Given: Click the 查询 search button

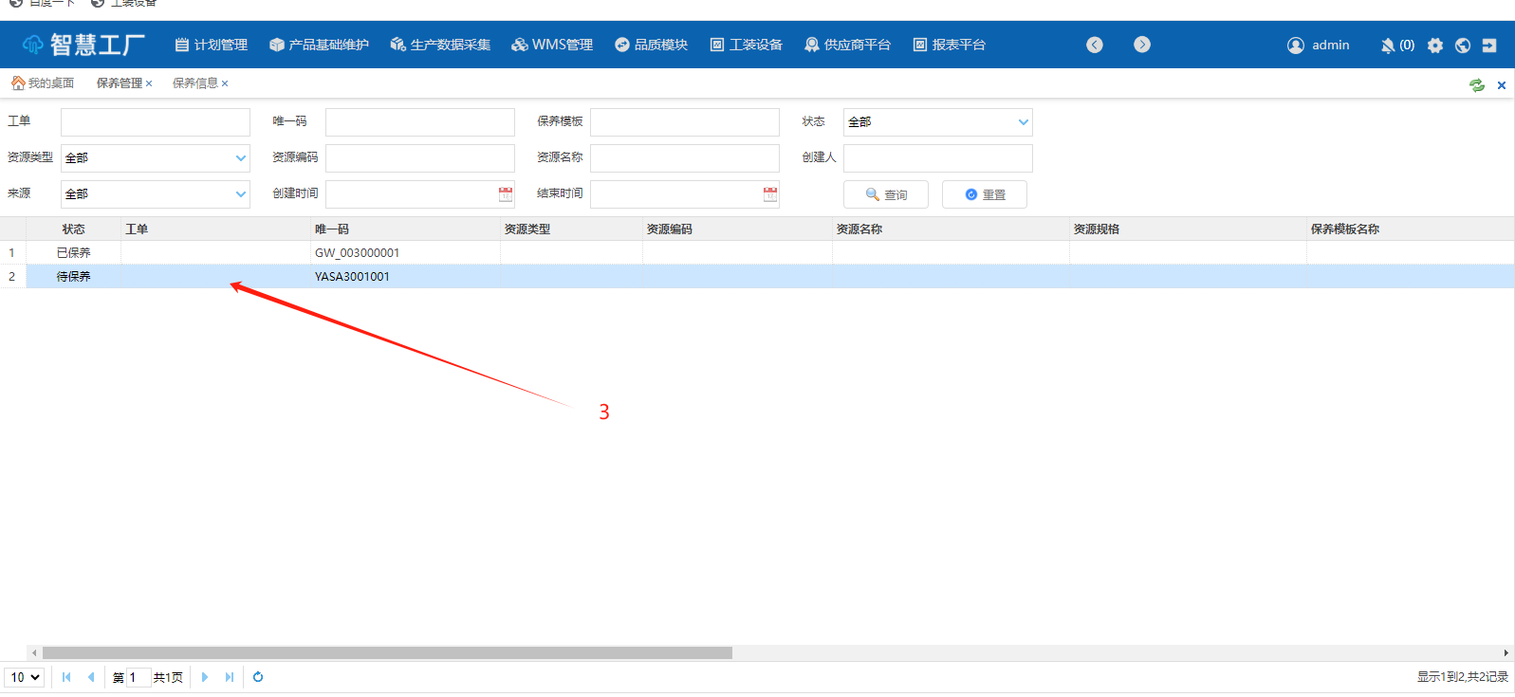Looking at the screenshot, I should click(x=886, y=194).
